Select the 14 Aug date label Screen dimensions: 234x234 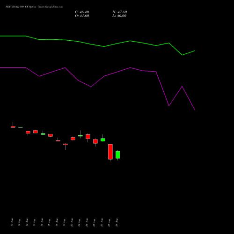(42, 222)
